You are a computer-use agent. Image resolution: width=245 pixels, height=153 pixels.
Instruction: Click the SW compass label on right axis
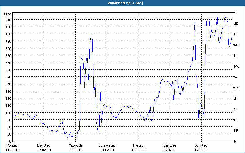[x=236, y=88]
